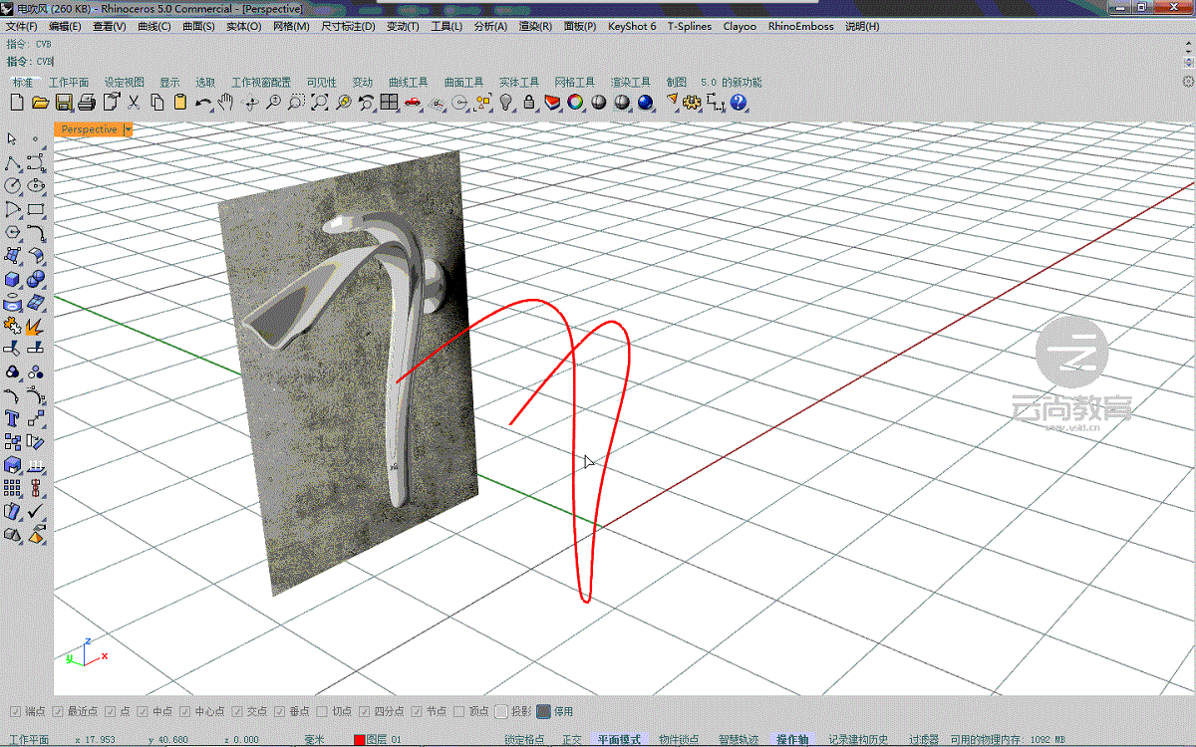
Task: Click command line input field
Action: coord(598,61)
